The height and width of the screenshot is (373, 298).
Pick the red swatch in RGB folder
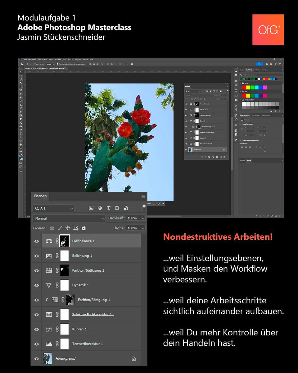pyautogui.click(x=244, y=87)
